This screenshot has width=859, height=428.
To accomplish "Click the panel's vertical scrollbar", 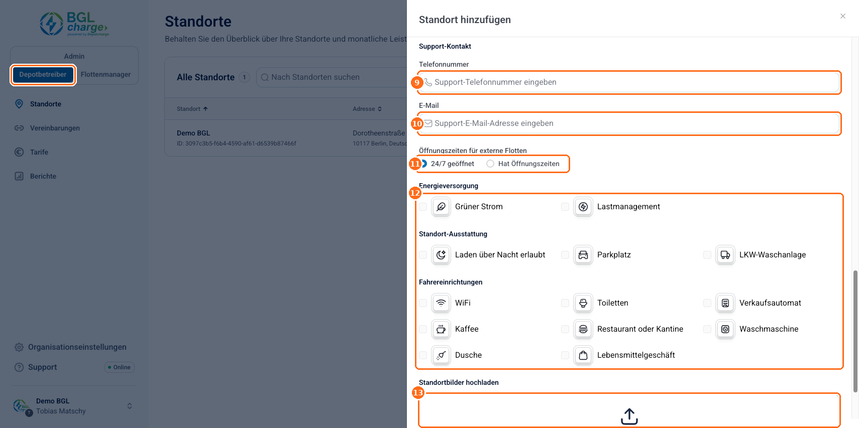I will [x=855, y=331].
